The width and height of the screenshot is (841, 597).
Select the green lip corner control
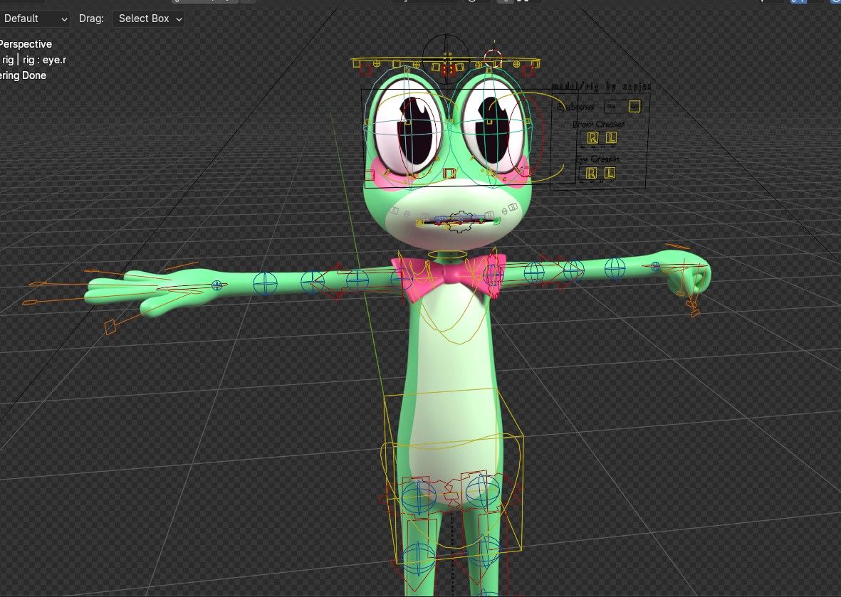496,221
